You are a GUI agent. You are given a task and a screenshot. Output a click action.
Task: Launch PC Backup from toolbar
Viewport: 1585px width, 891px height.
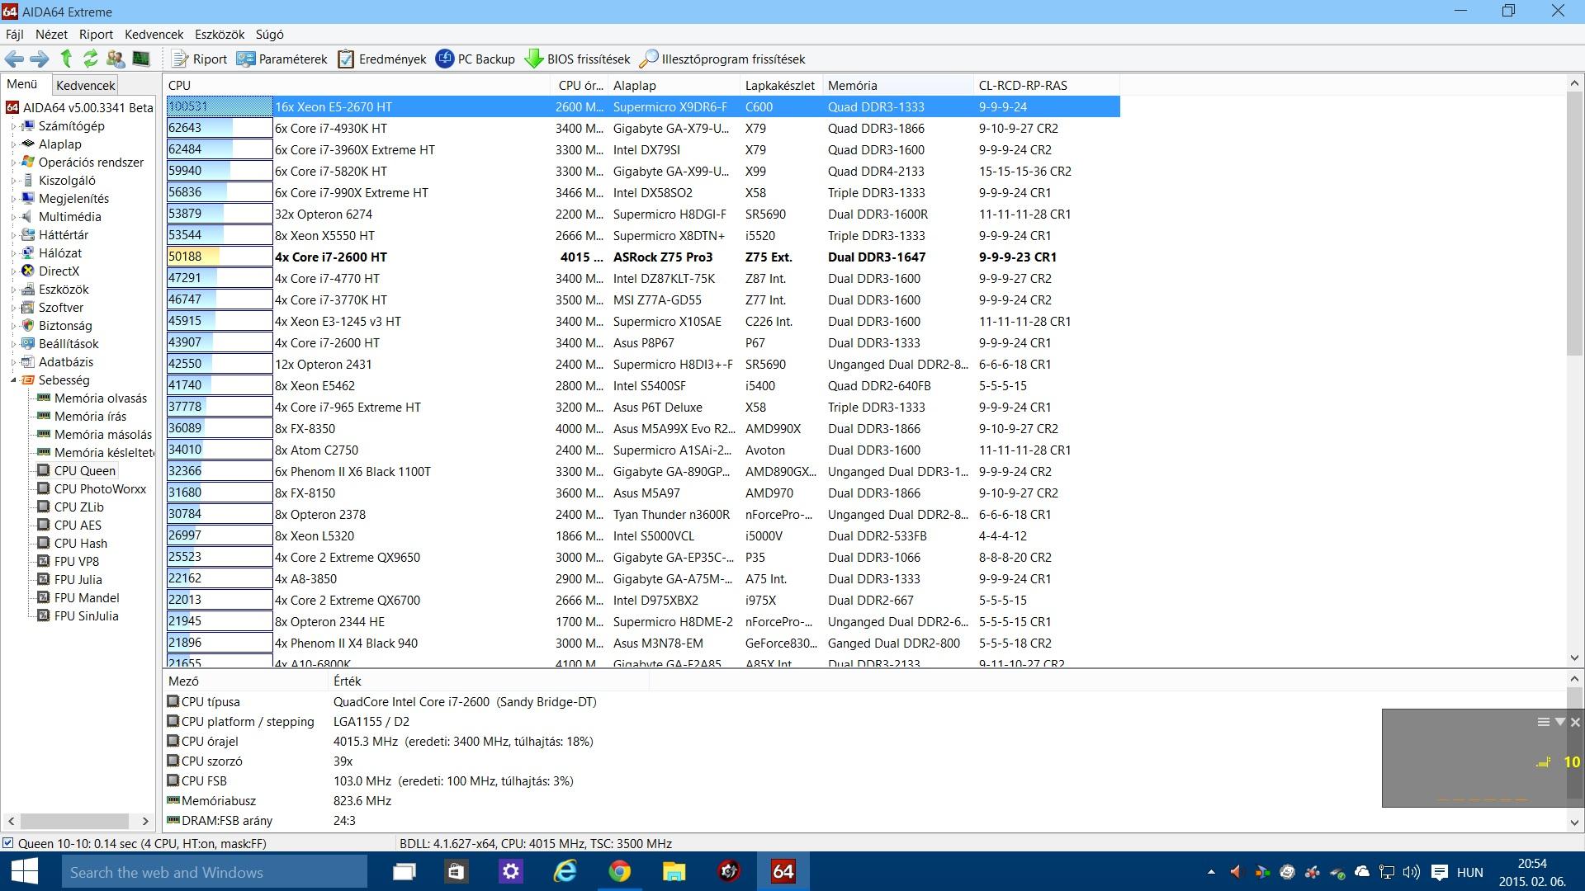coord(475,59)
